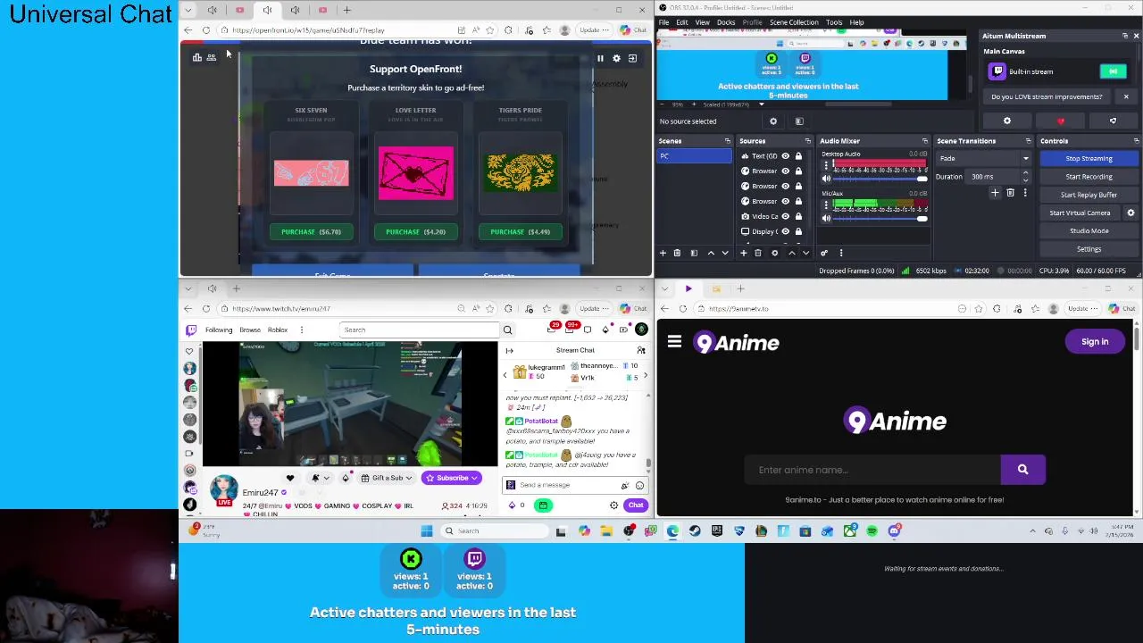Collapse the Twitch Stream Chat panel
The width and height of the screenshot is (1143, 643).
tap(510, 350)
